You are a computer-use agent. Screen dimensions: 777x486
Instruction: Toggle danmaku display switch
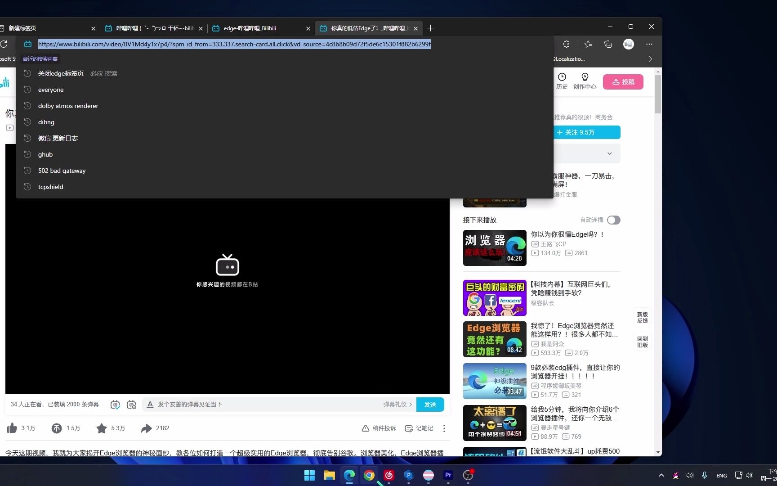pos(115,405)
